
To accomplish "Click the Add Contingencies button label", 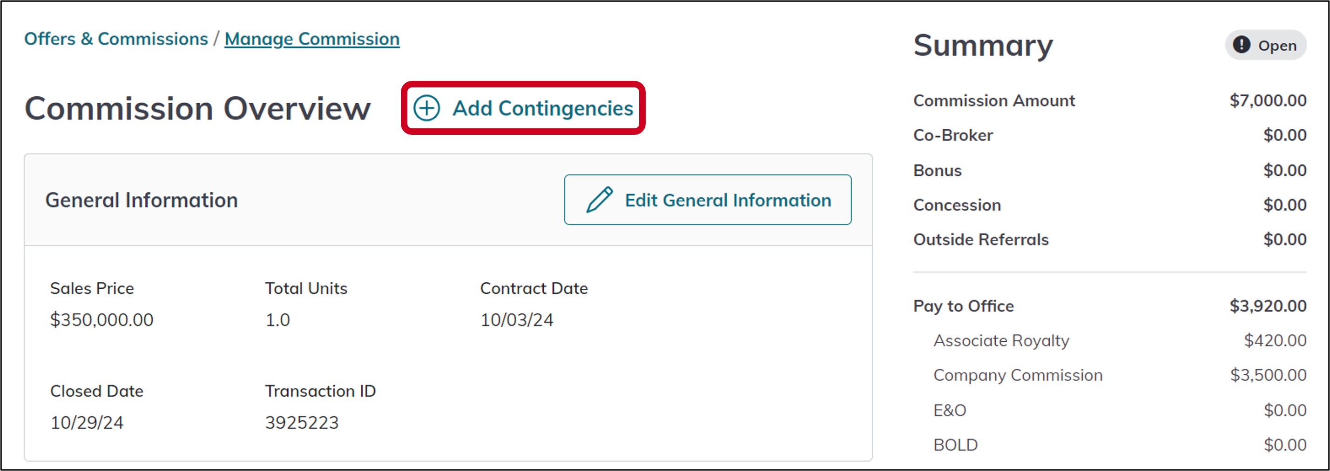I will [542, 108].
